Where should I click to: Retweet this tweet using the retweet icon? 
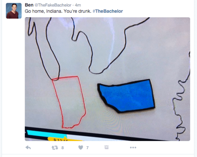(x=55, y=148)
